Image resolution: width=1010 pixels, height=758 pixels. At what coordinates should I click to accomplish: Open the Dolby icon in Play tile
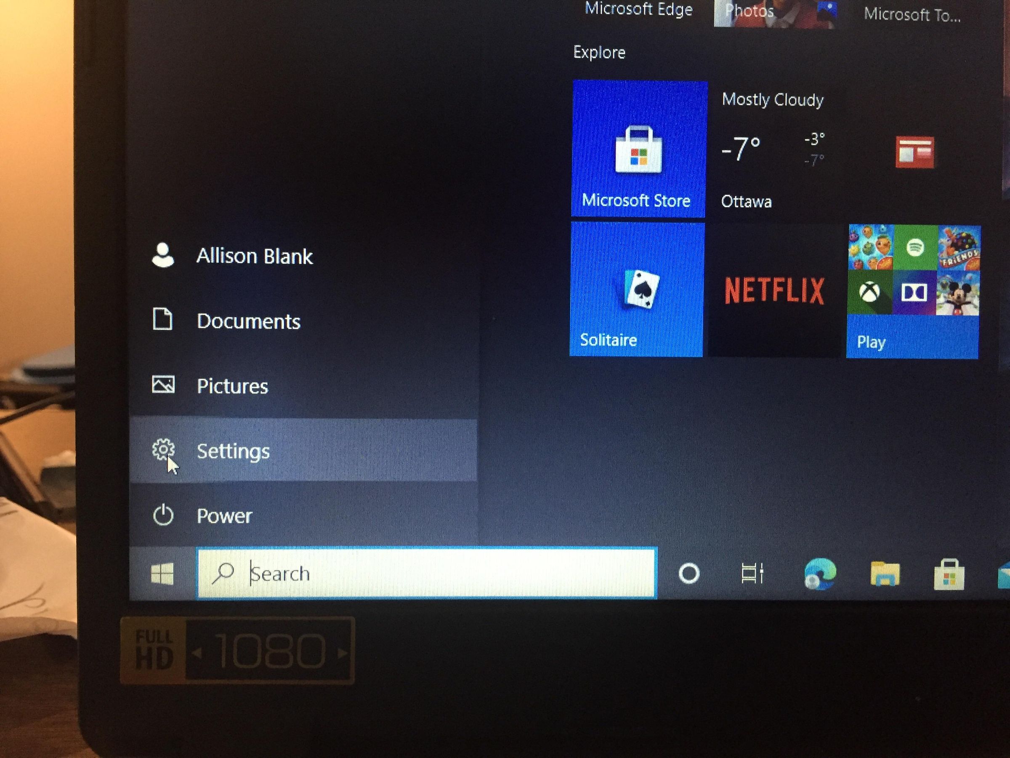914,292
